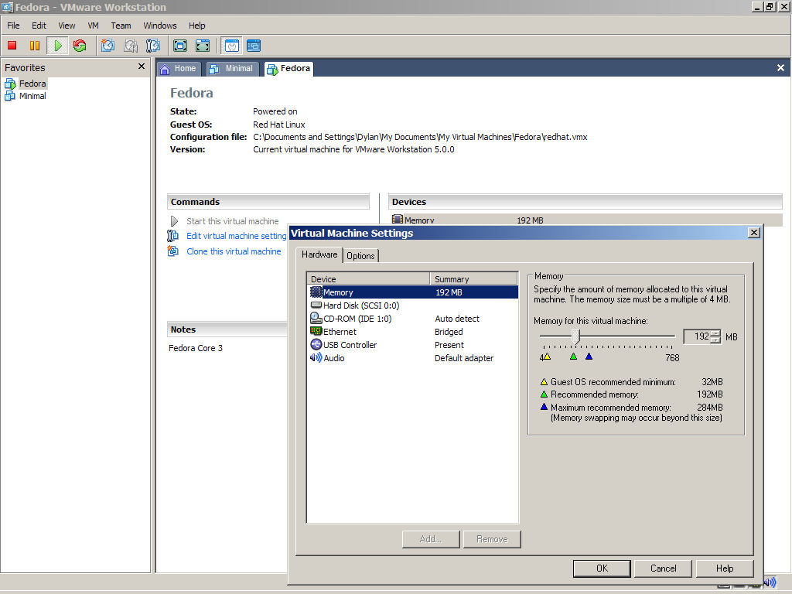The width and height of the screenshot is (792, 594).
Task: Click OK in Virtual Machine Settings
Action: coord(602,568)
